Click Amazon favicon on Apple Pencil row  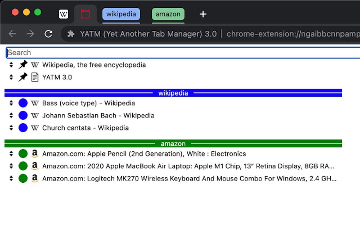point(35,154)
